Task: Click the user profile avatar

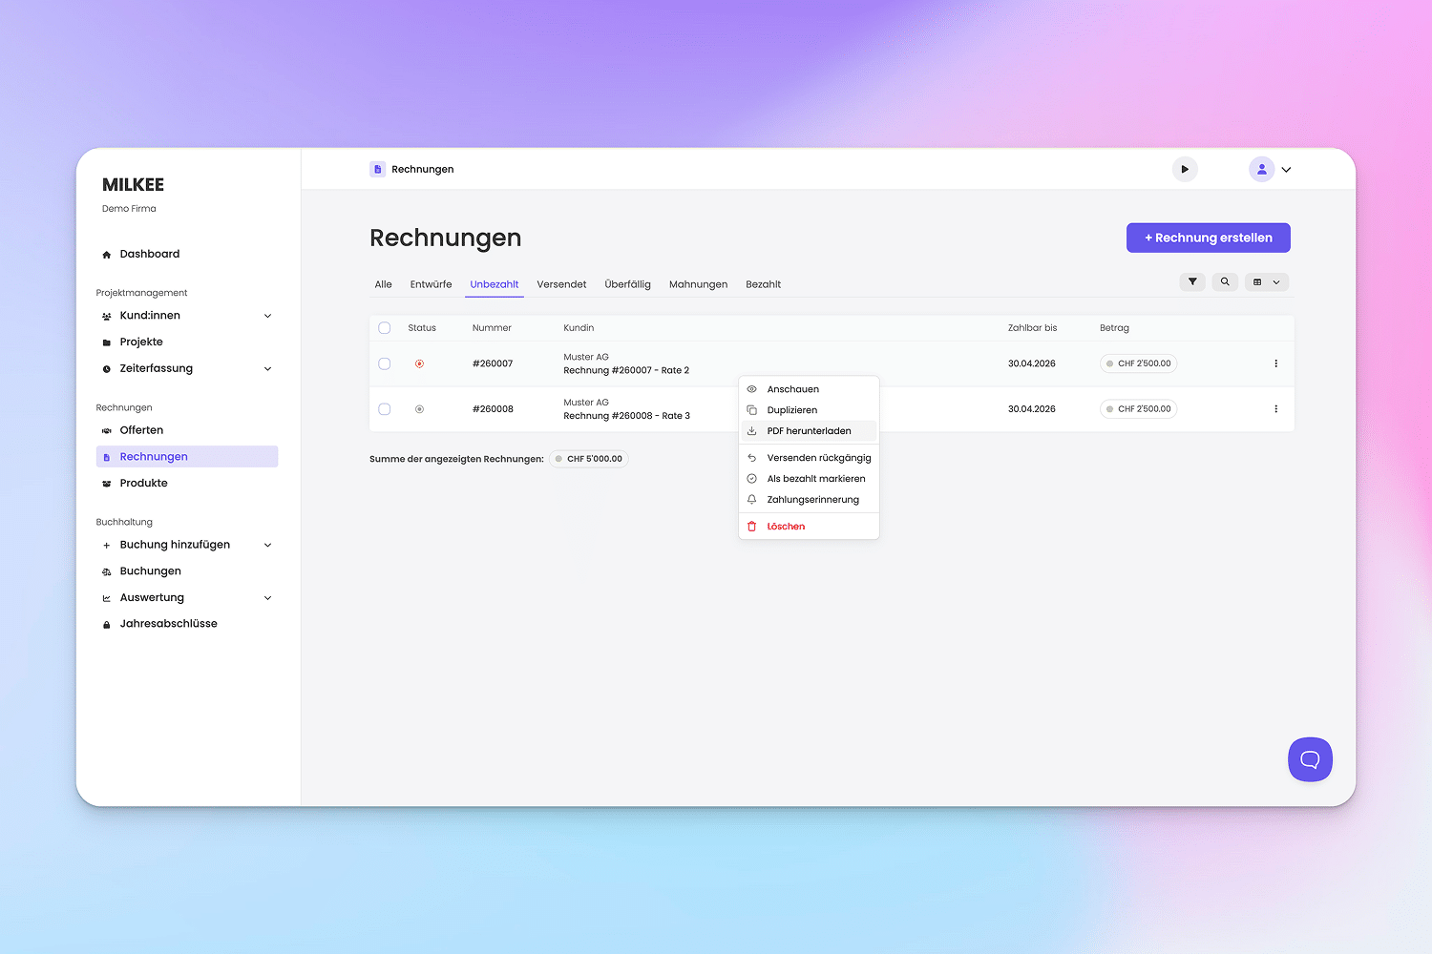Action: tap(1262, 170)
